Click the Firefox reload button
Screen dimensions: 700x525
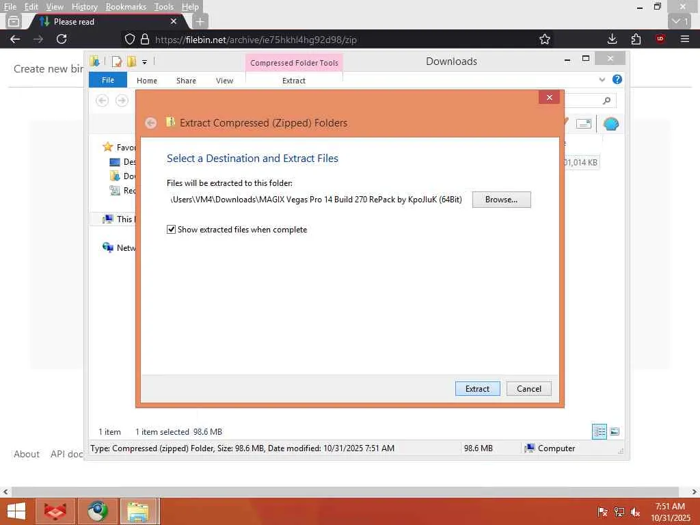coord(62,39)
